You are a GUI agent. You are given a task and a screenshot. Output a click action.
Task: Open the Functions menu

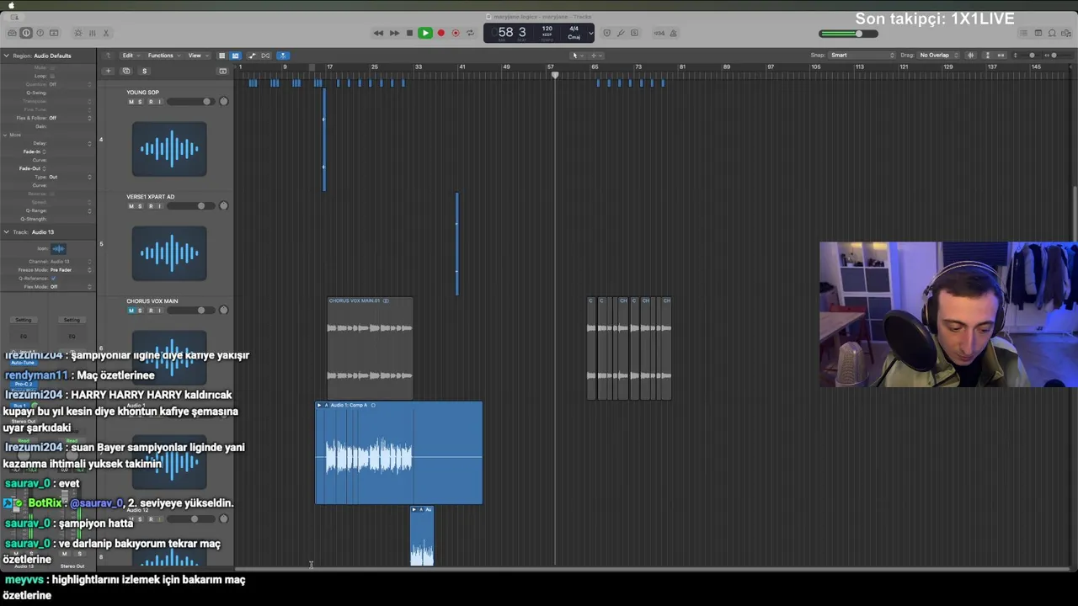163,56
